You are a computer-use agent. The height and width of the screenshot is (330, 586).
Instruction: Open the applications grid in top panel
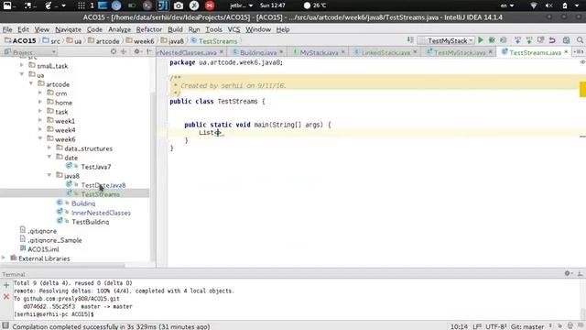point(81,5)
